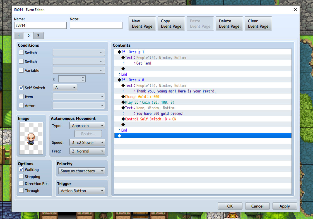Click the Name input field
The height and width of the screenshot is (219, 313).
[x=40, y=25]
